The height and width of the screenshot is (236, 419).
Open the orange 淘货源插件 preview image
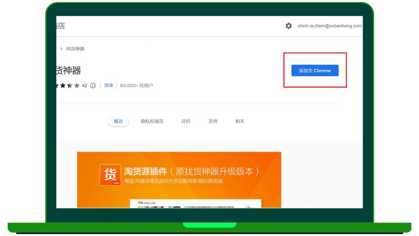click(179, 180)
